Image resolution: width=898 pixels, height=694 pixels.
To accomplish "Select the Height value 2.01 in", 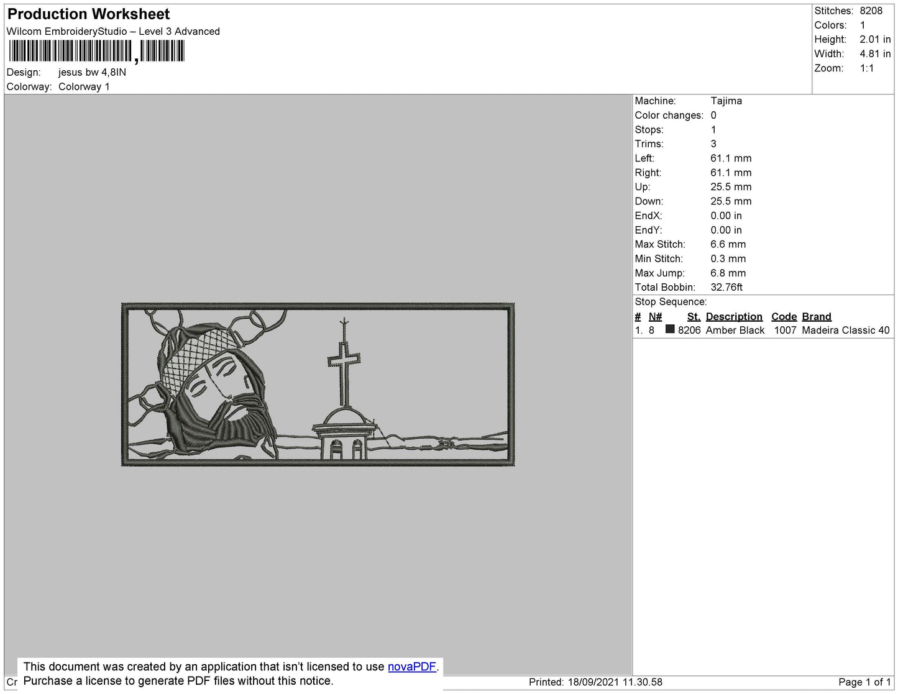I will (875, 39).
